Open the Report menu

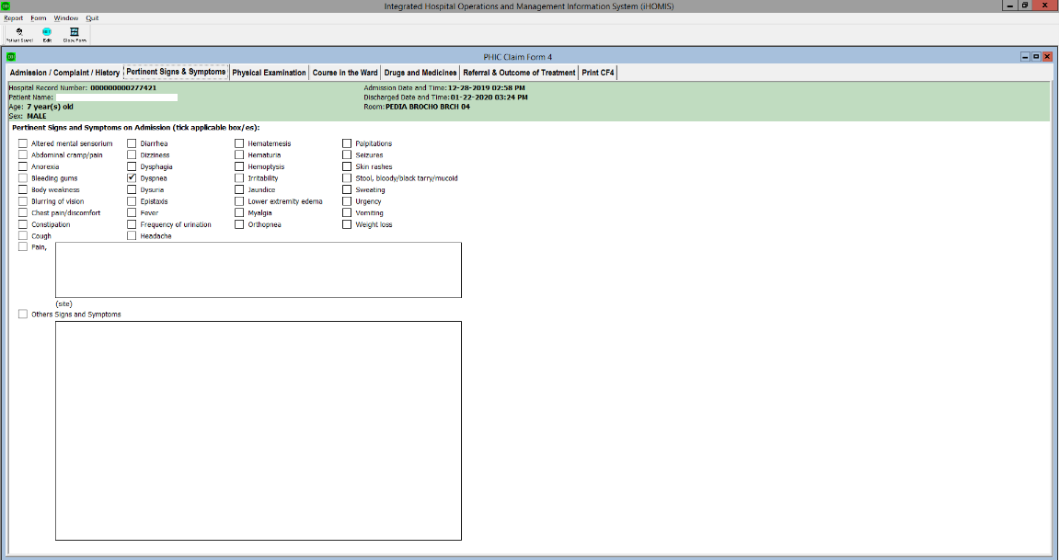point(14,18)
